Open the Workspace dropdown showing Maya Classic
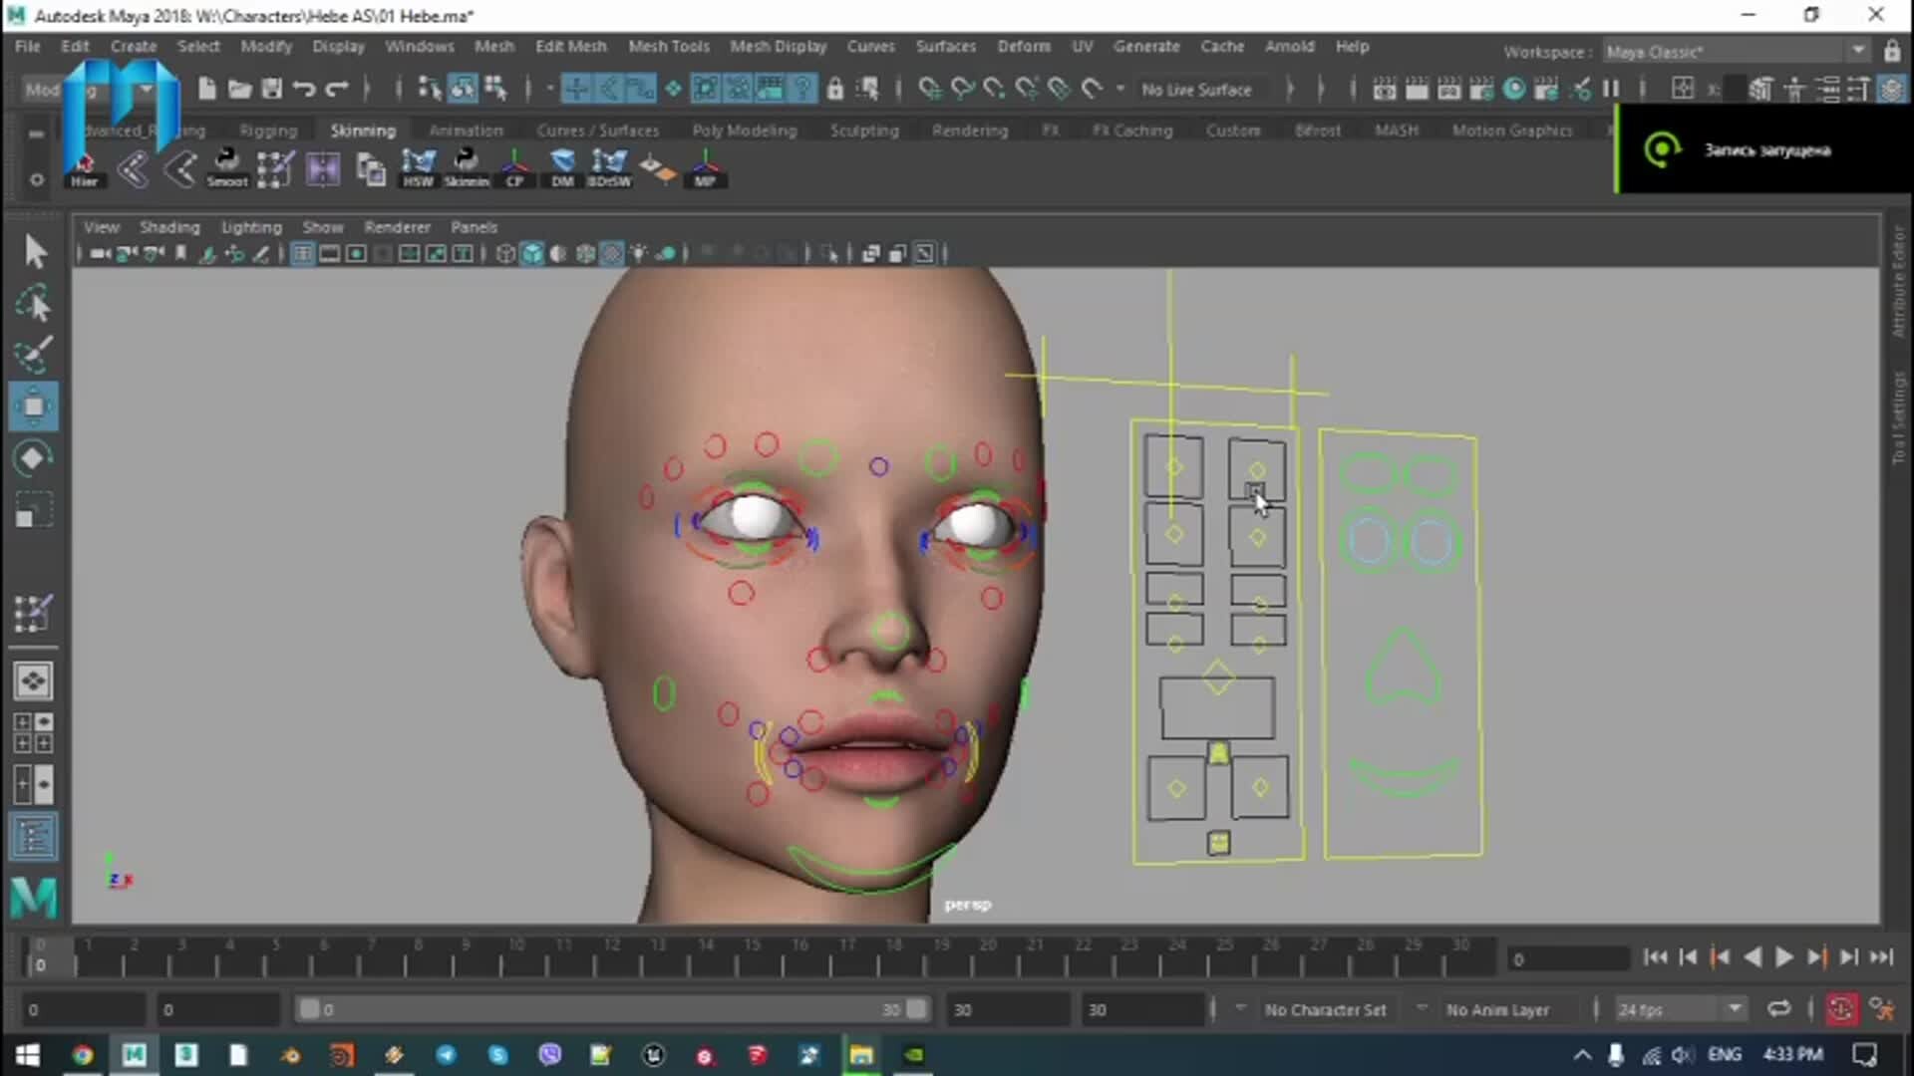1914x1076 pixels. [x=1735, y=51]
